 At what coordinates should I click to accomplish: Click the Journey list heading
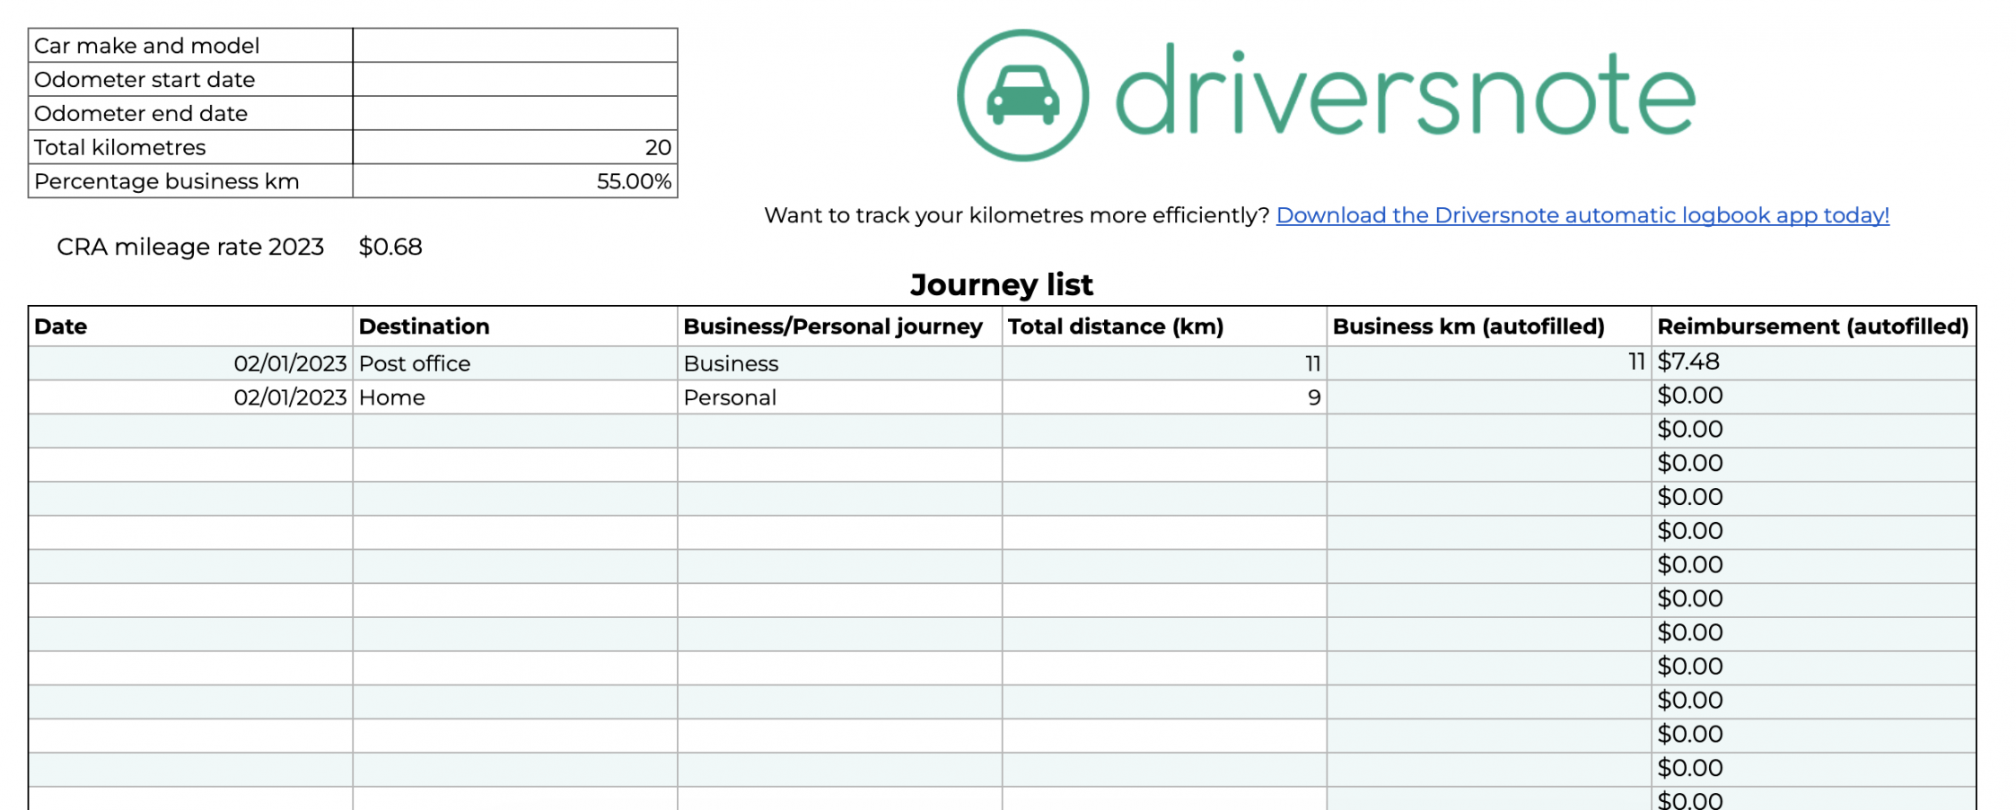[1002, 284]
